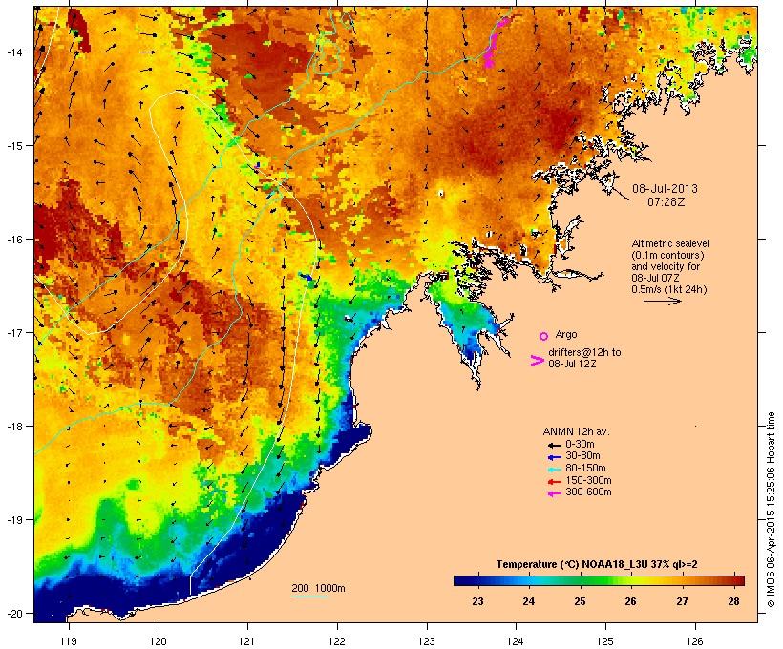Viewport: 783px width, 649px height.
Task: Click the magenta Argo circle legend symbol
Action: (544, 336)
